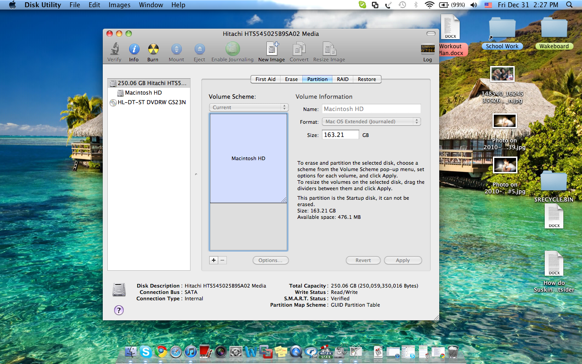This screenshot has height=364, width=582.
Task: Switch to the First Aid tab
Action: (266, 79)
